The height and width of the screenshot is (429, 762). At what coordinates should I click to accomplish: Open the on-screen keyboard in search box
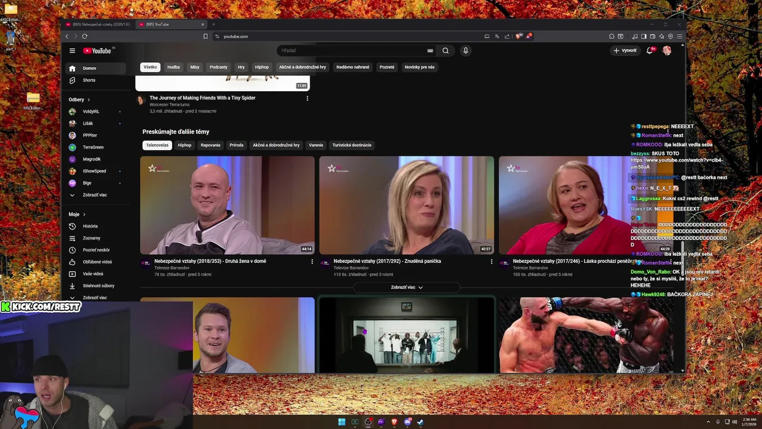click(430, 51)
